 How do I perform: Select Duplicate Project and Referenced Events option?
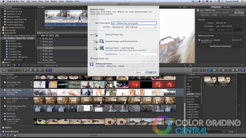[91, 41]
